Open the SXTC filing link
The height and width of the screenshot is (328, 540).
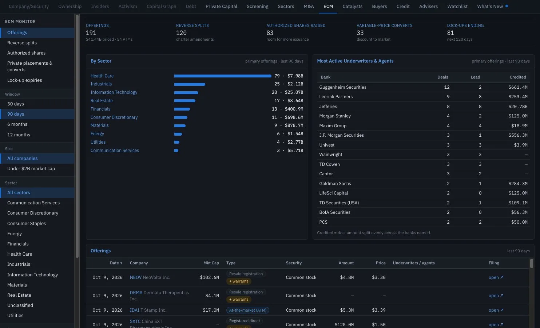tap(496, 325)
